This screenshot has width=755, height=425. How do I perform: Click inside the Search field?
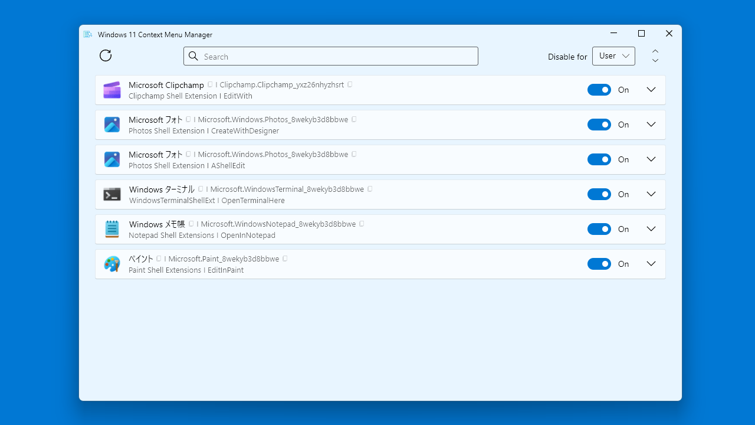[330, 56]
